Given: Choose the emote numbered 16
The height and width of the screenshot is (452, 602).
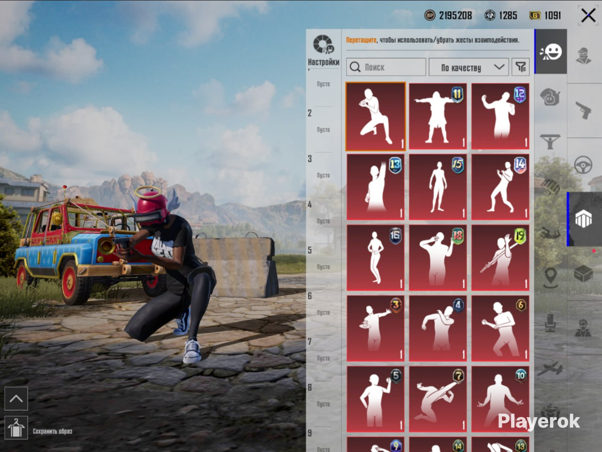Looking at the screenshot, I should (x=375, y=258).
